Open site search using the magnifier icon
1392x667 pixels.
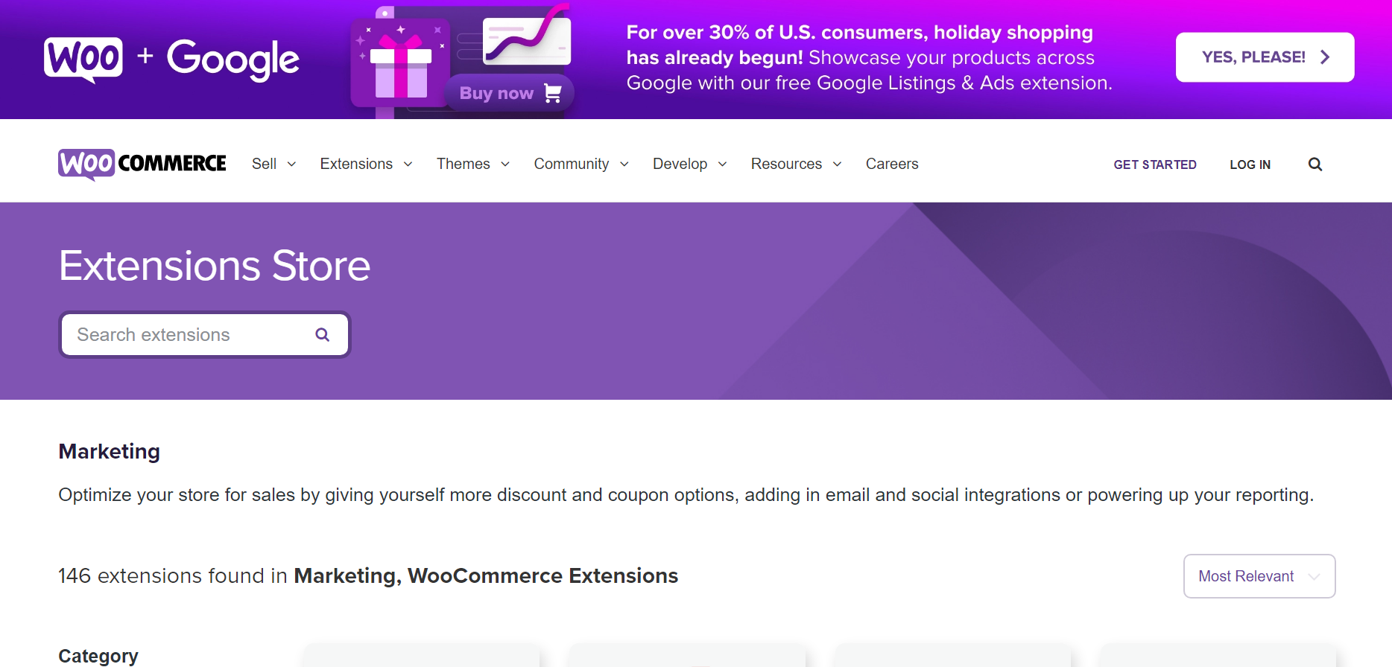click(1315, 164)
